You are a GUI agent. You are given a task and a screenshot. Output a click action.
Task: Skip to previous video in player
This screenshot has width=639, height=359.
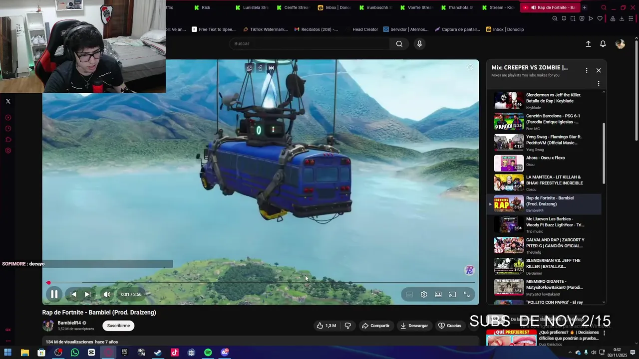coord(73,294)
